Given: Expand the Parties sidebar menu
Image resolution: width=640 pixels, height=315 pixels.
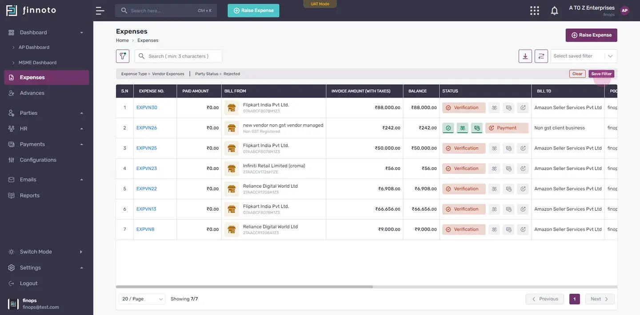Looking at the screenshot, I should tap(47, 113).
